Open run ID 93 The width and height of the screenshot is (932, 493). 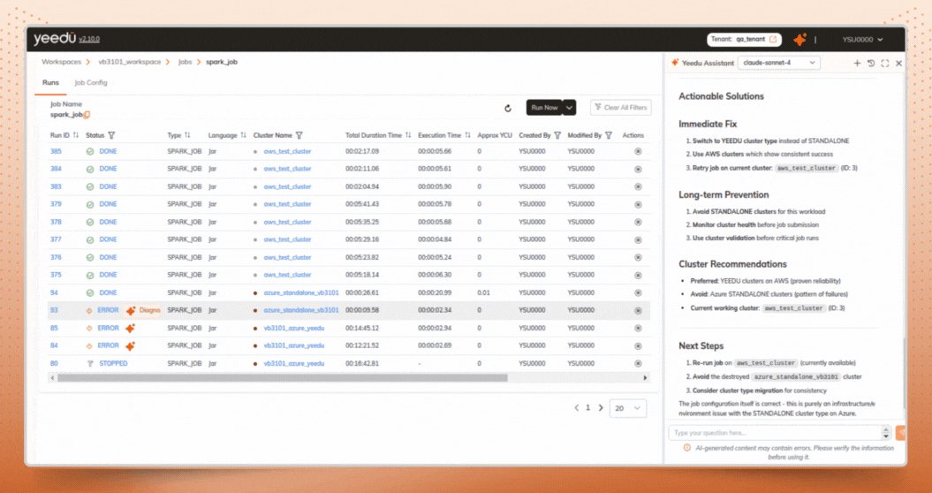point(54,310)
